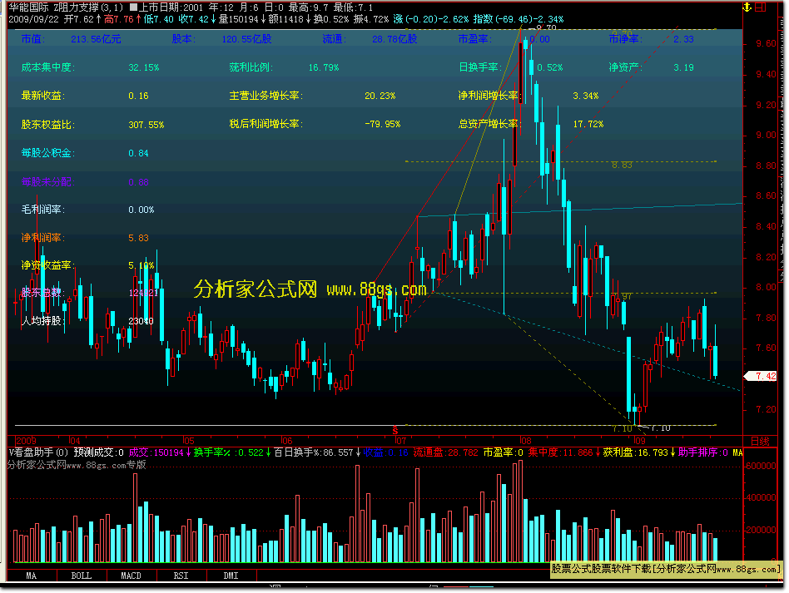The width and height of the screenshot is (789, 593).
Task: Click the 9.60 price scale label
Action: [766, 43]
